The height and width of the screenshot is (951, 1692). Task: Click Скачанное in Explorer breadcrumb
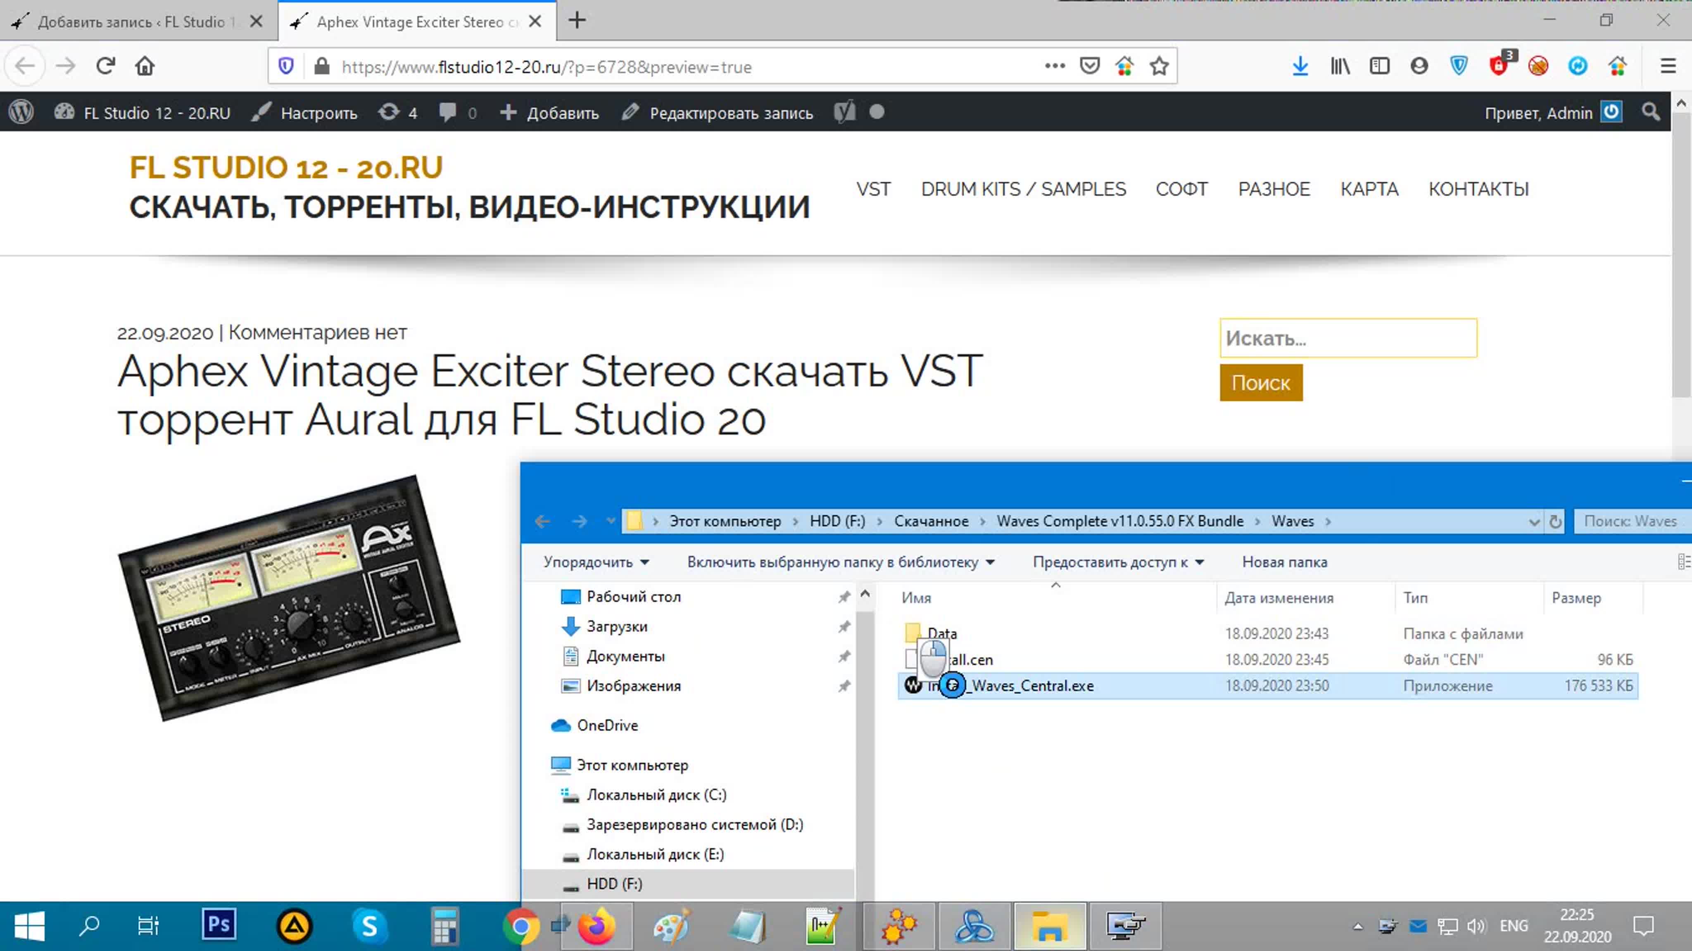click(931, 522)
